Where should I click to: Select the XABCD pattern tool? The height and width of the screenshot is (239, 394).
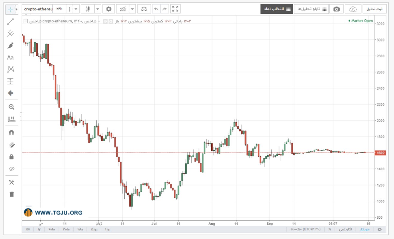click(11, 69)
